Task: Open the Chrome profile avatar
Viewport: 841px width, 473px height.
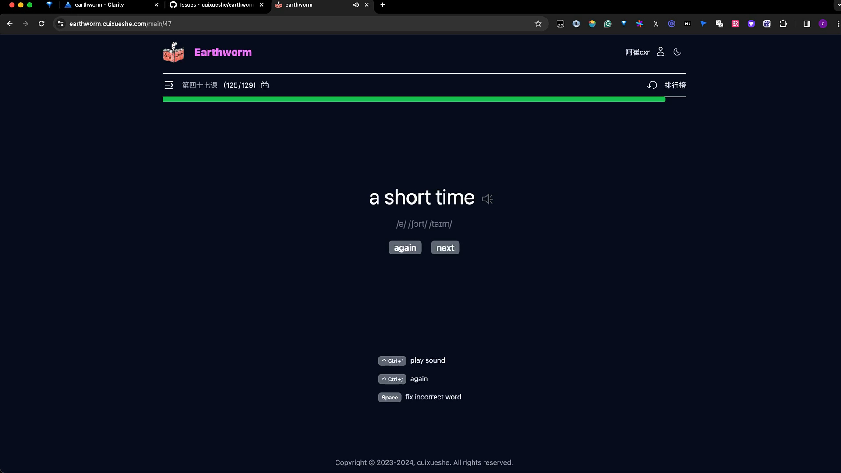Action: tap(823, 24)
